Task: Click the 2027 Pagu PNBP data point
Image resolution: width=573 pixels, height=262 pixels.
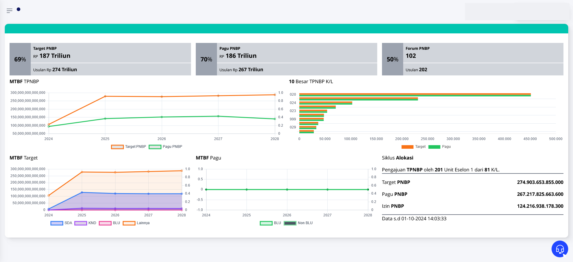Action: [218, 116]
